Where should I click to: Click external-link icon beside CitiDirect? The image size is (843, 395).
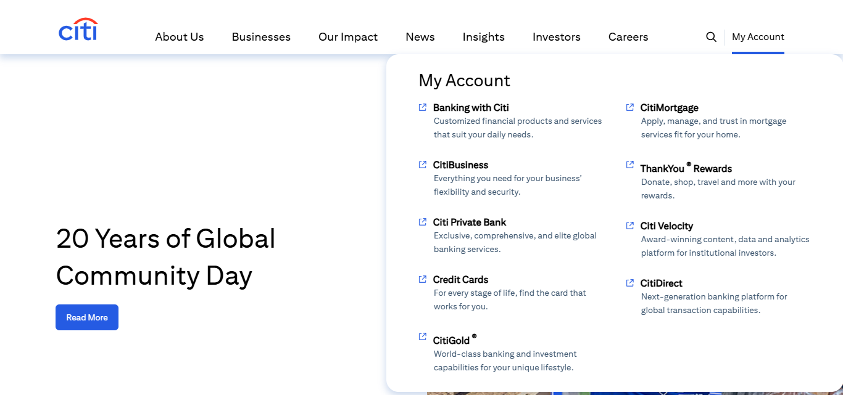tap(630, 283)
